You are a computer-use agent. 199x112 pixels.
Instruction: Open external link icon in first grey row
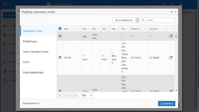coord(171,36)
